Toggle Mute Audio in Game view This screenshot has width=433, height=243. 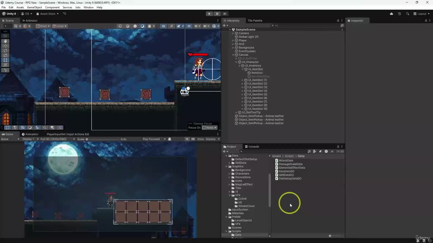[187, 139]
